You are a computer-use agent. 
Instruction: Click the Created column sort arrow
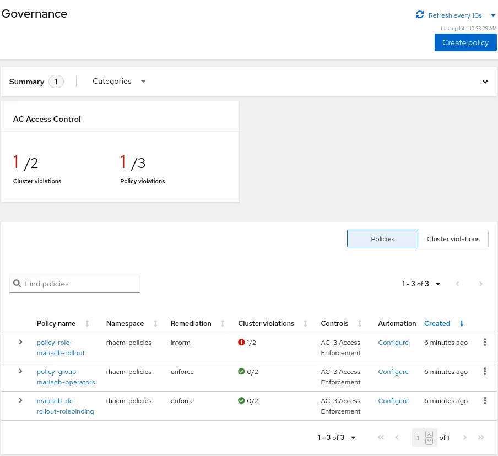coord(462,324)
